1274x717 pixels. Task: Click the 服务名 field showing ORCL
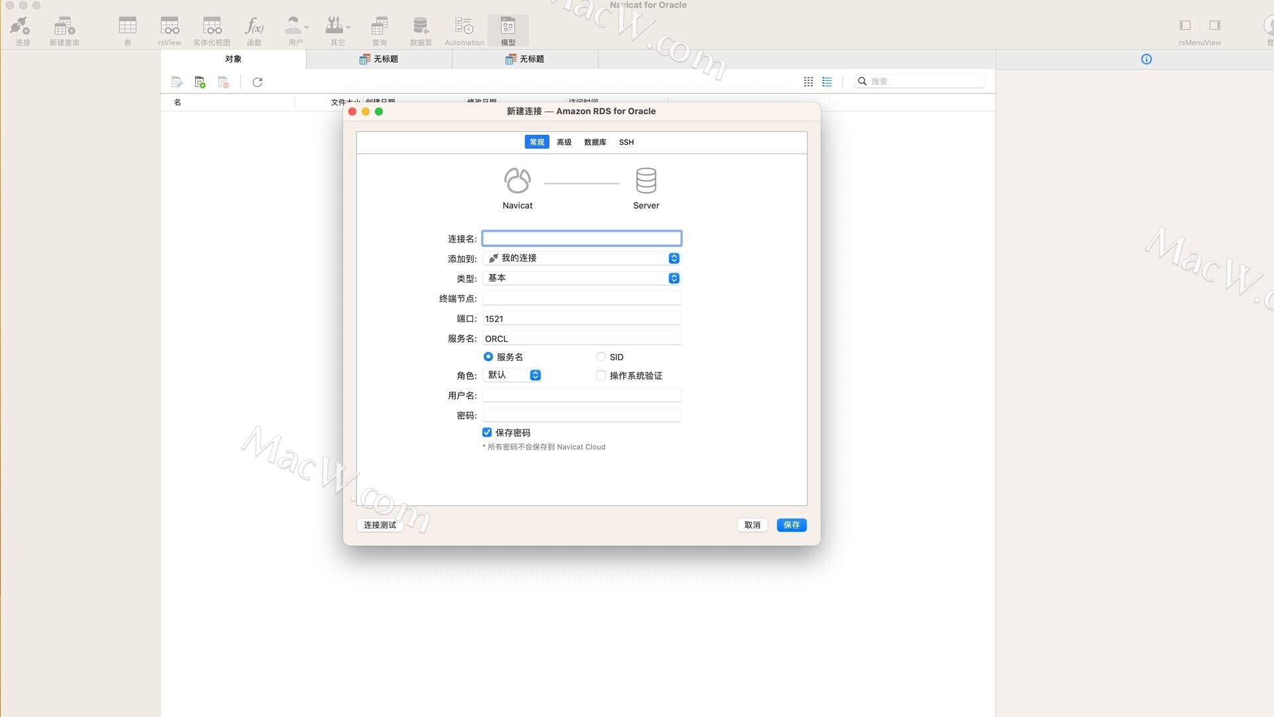pos(582,339)
